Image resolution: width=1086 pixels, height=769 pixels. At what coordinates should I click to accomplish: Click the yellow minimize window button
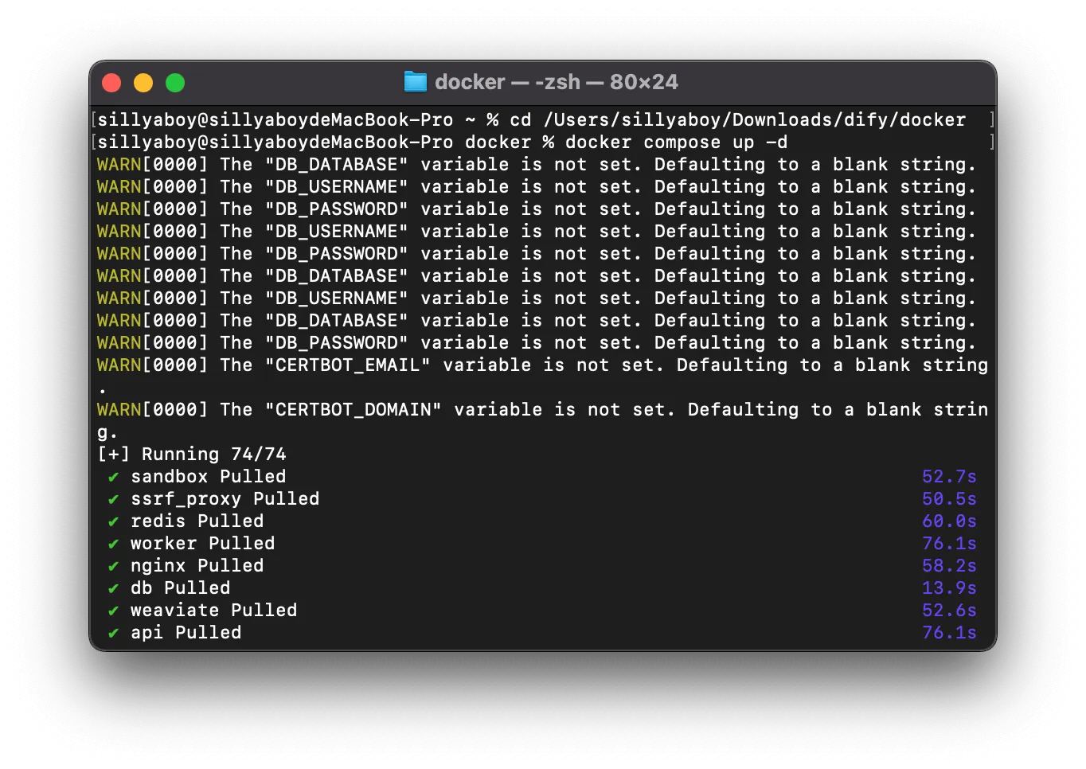pyautogui.click(x=143, y=83)
